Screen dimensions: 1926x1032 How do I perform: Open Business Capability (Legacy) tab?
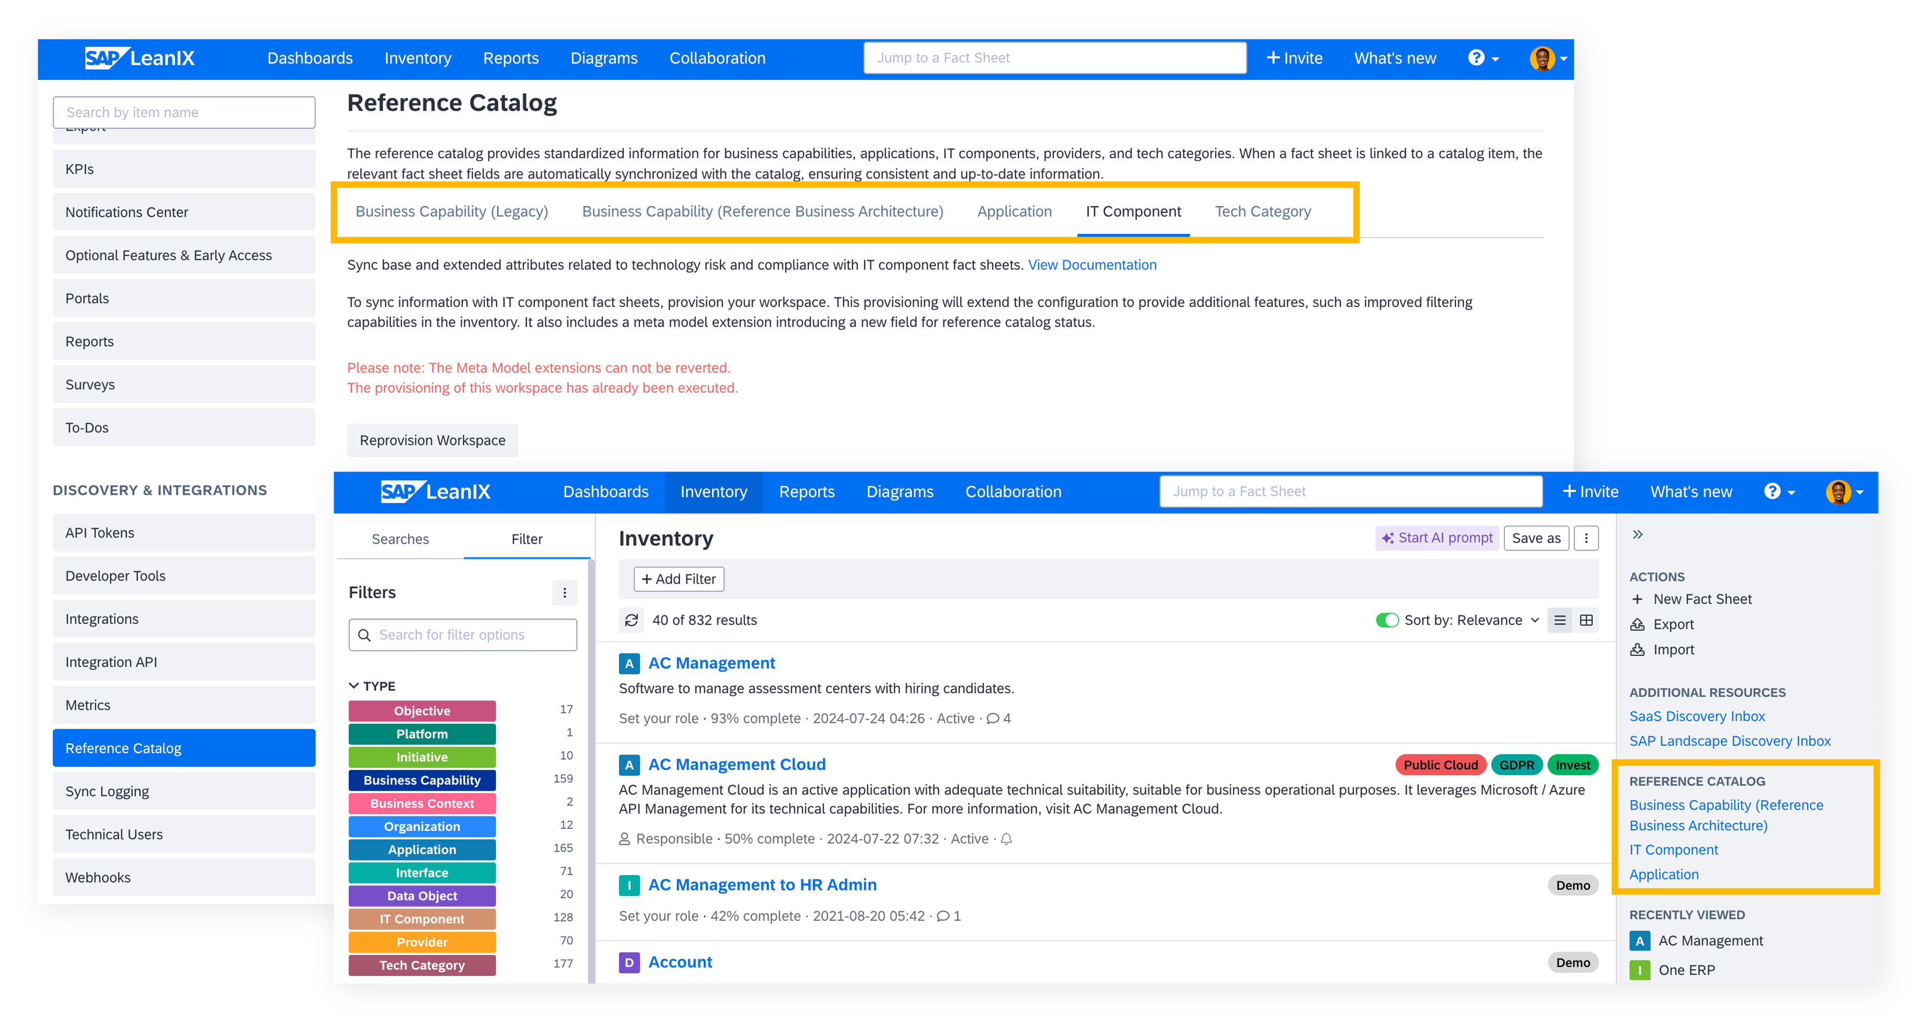pyautogui.click(x=451, y=211)
